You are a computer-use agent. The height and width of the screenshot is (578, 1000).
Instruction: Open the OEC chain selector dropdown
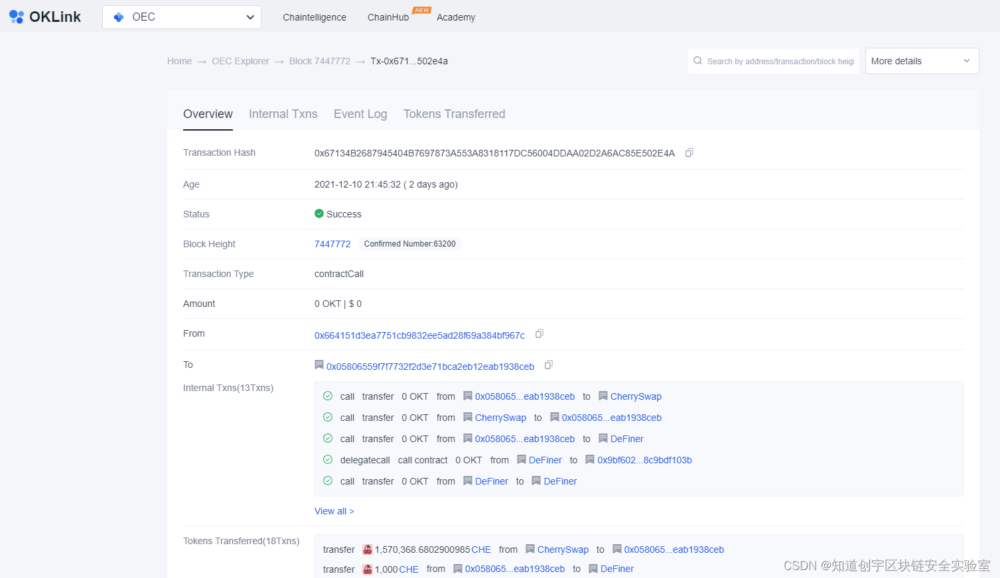(182, 17)
